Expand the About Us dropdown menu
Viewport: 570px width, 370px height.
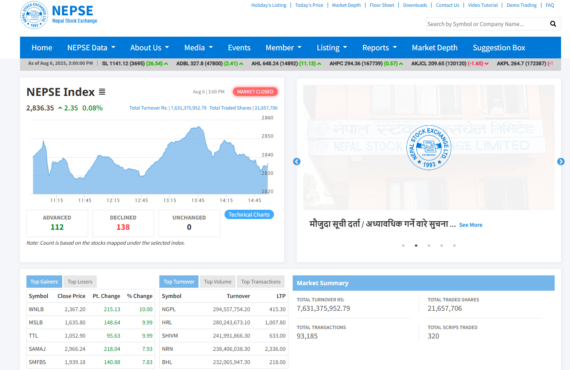coord(150,48)
